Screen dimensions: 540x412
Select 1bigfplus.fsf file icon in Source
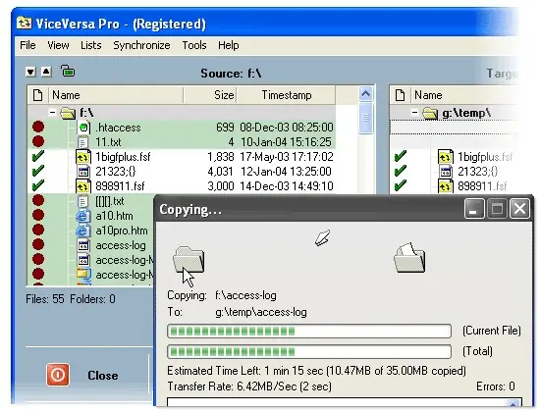tap(83, 157)
